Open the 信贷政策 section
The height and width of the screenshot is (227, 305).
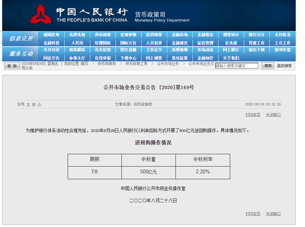click(x=154, y=35)
